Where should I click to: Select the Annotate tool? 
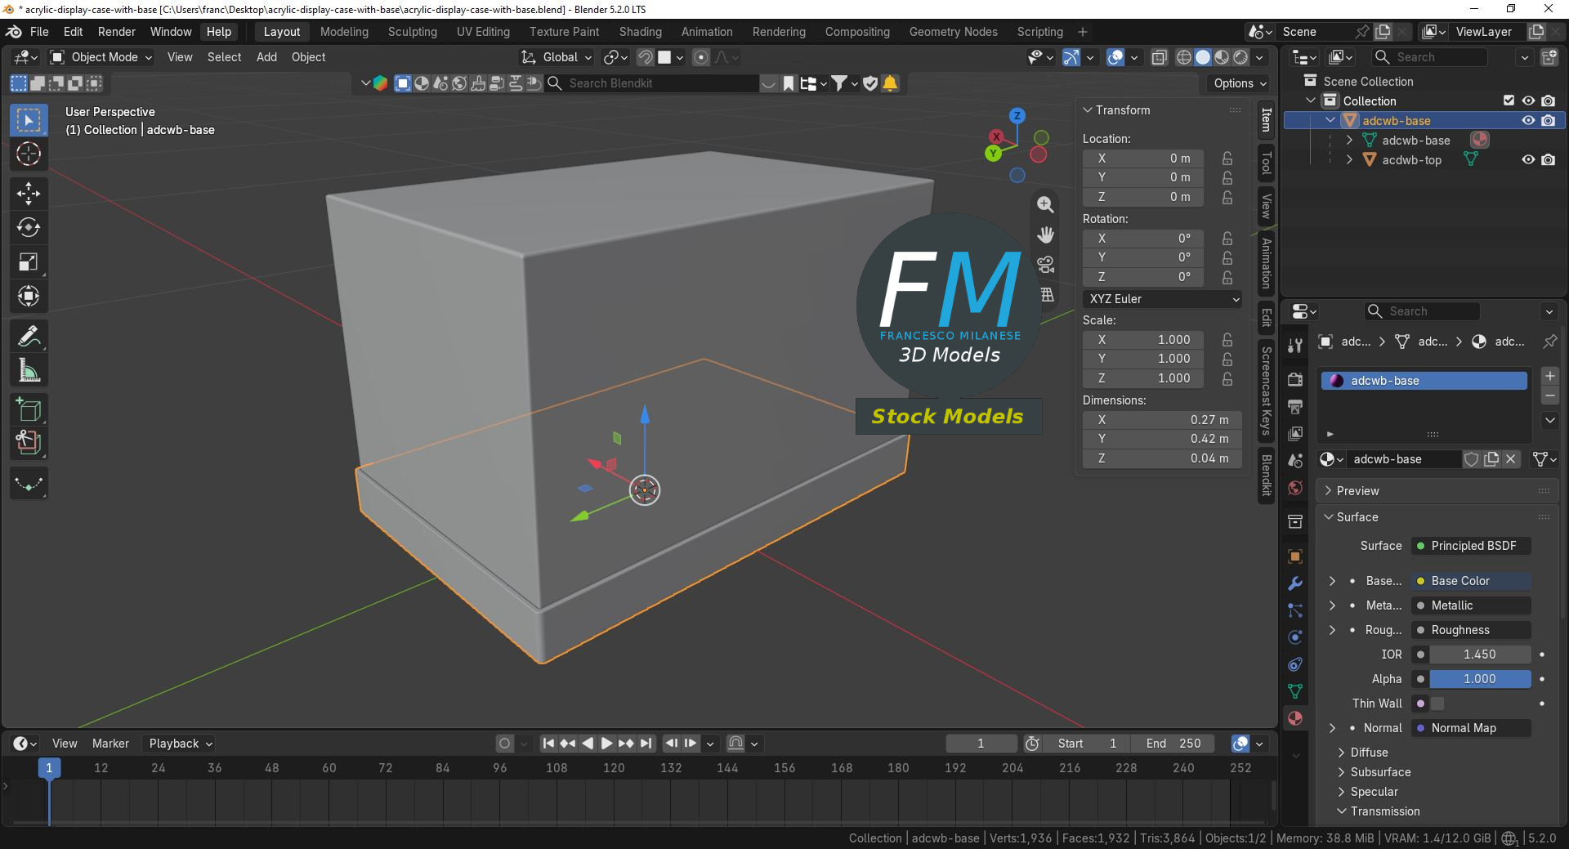pos(29,336)
